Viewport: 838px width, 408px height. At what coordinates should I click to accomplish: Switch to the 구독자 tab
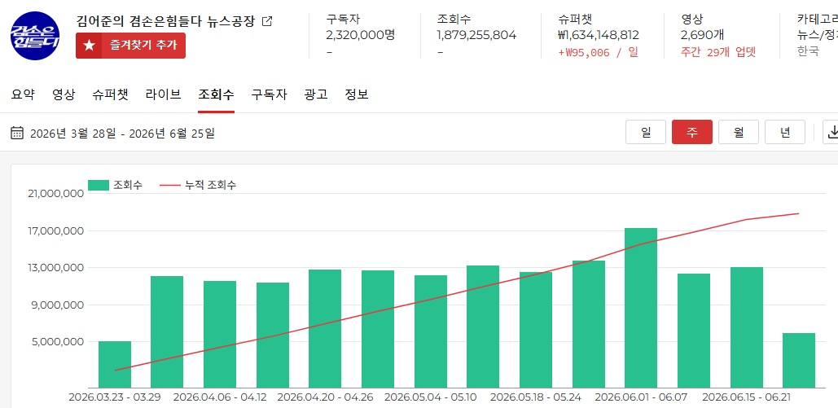point(270,94)
